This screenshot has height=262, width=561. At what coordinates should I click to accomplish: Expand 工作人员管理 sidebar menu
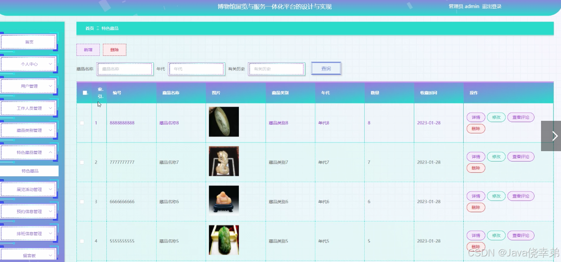click(28, 108)
